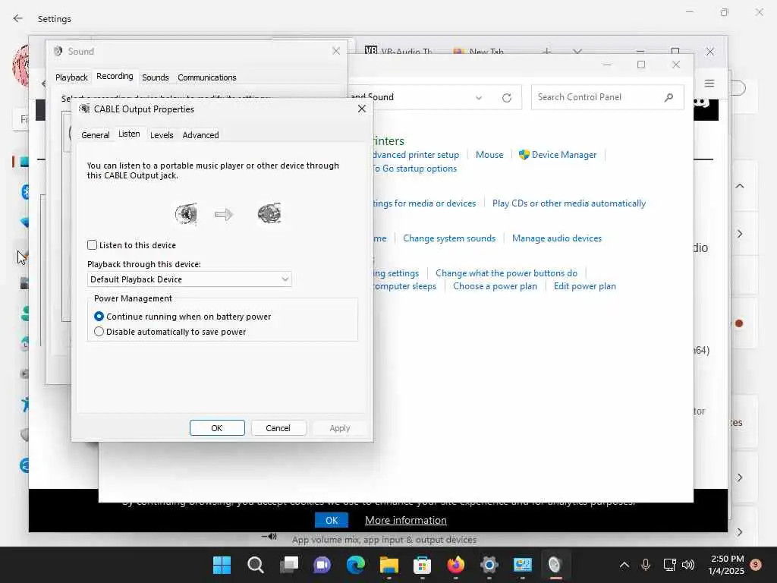Viewport: 777px width, 583px height.
Task: Click To Go startup options link
Action: (414, 169)
